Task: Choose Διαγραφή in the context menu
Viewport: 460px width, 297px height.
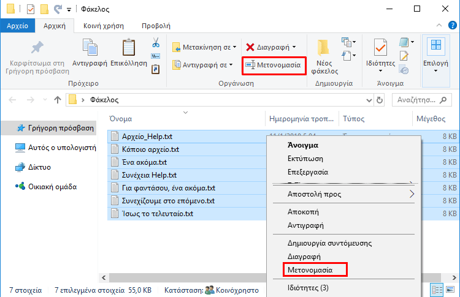Action: click(304, 257)
